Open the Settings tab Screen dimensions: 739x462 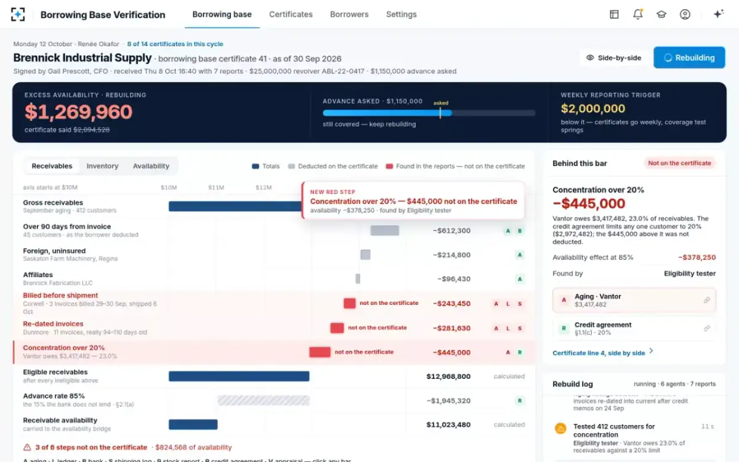click(402, 14)
